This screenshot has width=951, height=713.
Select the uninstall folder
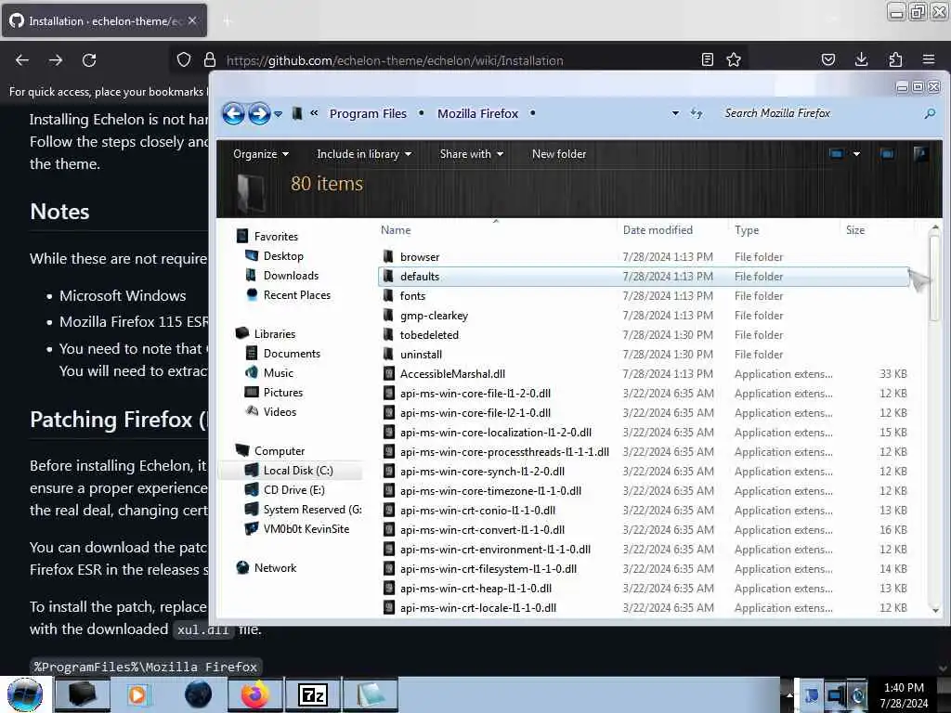[x=645, y=354]
